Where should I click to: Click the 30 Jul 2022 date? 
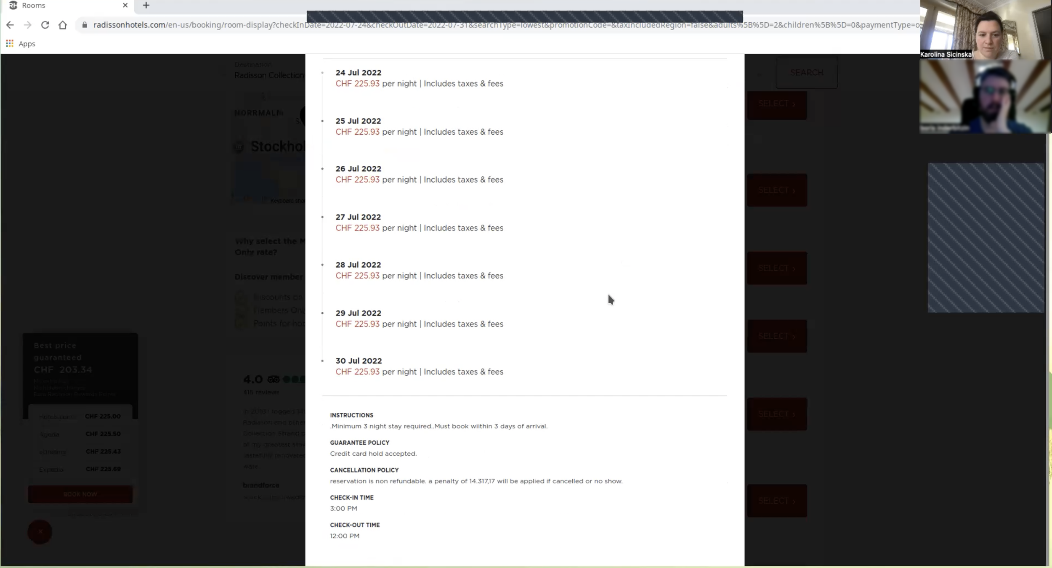pyautogui.click(x=358, y=361)
